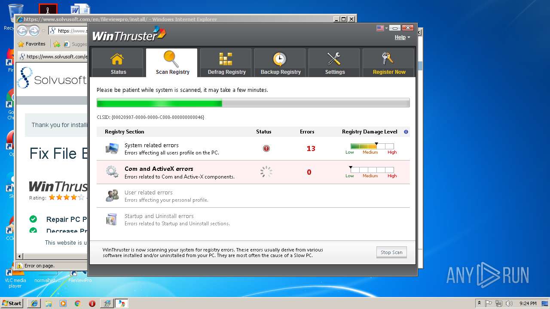Click Registry Damage Level info icon
Screen dimensions: 550x309
coord(406,132)
